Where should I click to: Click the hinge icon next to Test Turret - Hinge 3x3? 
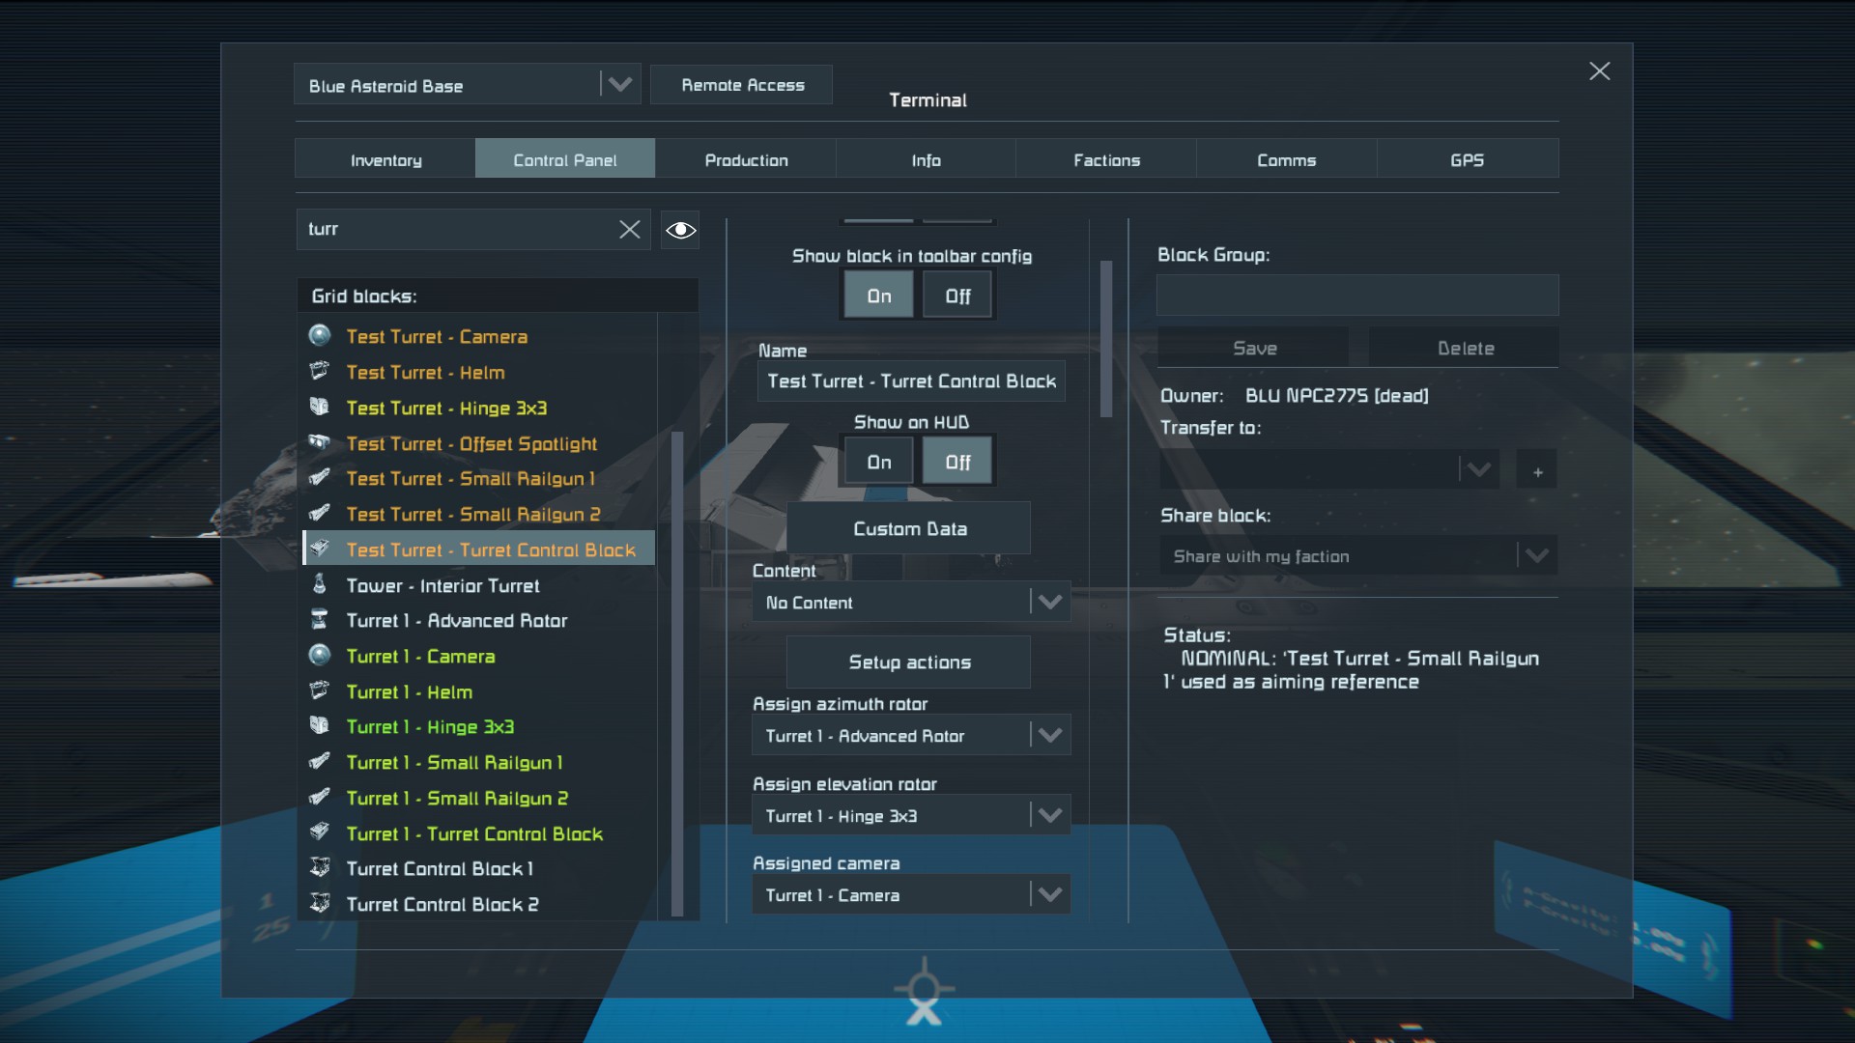coord(320,408)
